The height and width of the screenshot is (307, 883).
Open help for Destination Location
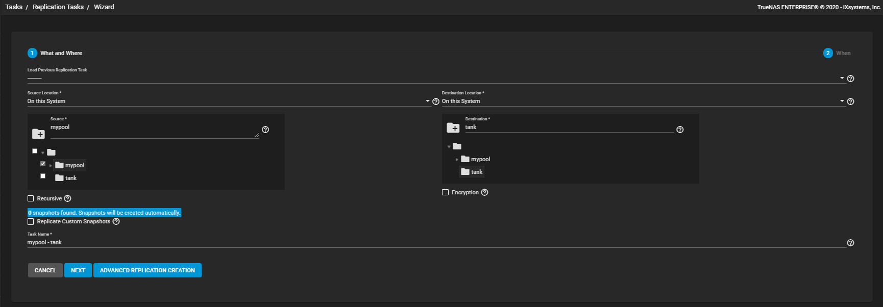click(x=850, y=101)
